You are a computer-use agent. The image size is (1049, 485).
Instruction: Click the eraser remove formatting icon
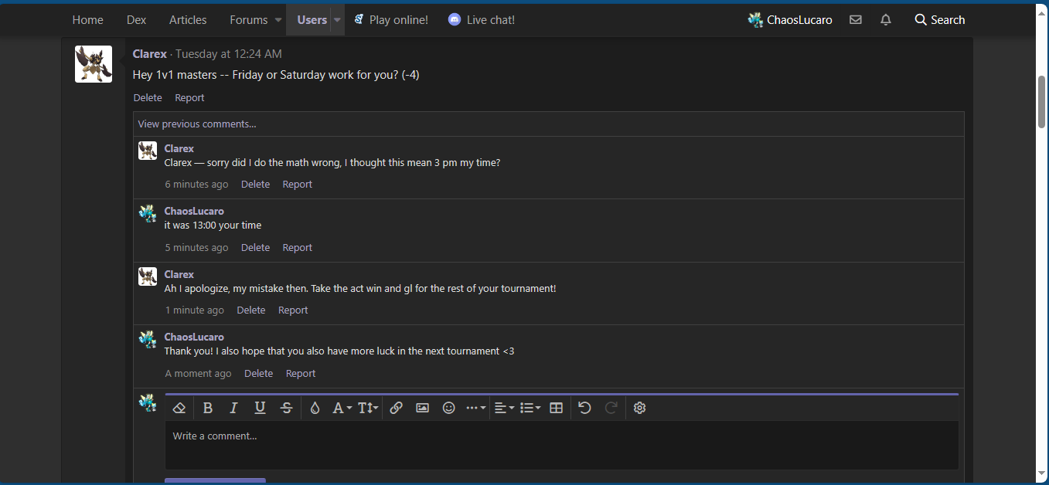pos(179,408)
